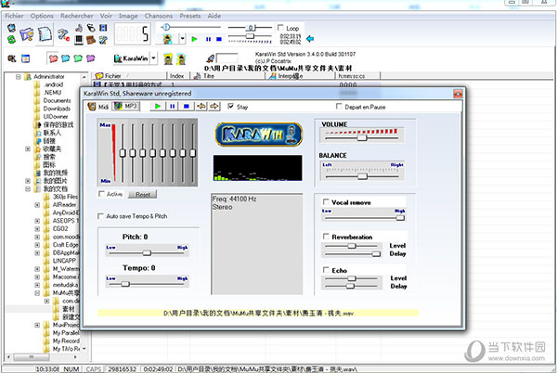Click green play button in KaraWin Std dialog

tap(158, 106)
